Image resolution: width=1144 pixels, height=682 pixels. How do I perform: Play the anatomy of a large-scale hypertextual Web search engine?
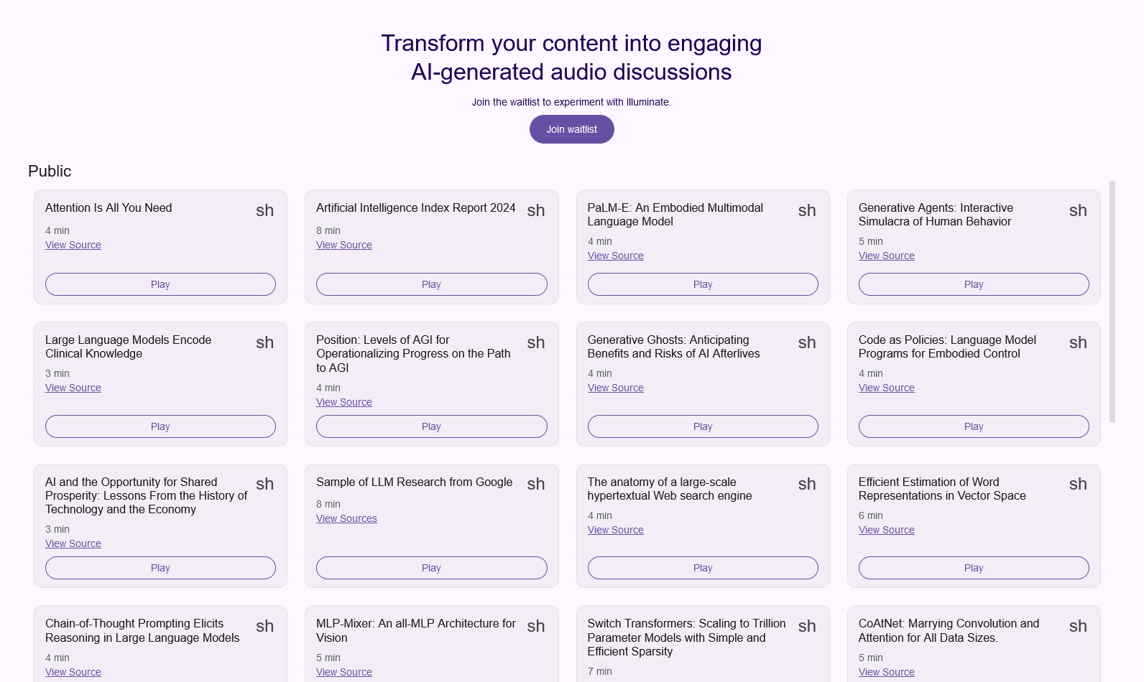[703, 568]
